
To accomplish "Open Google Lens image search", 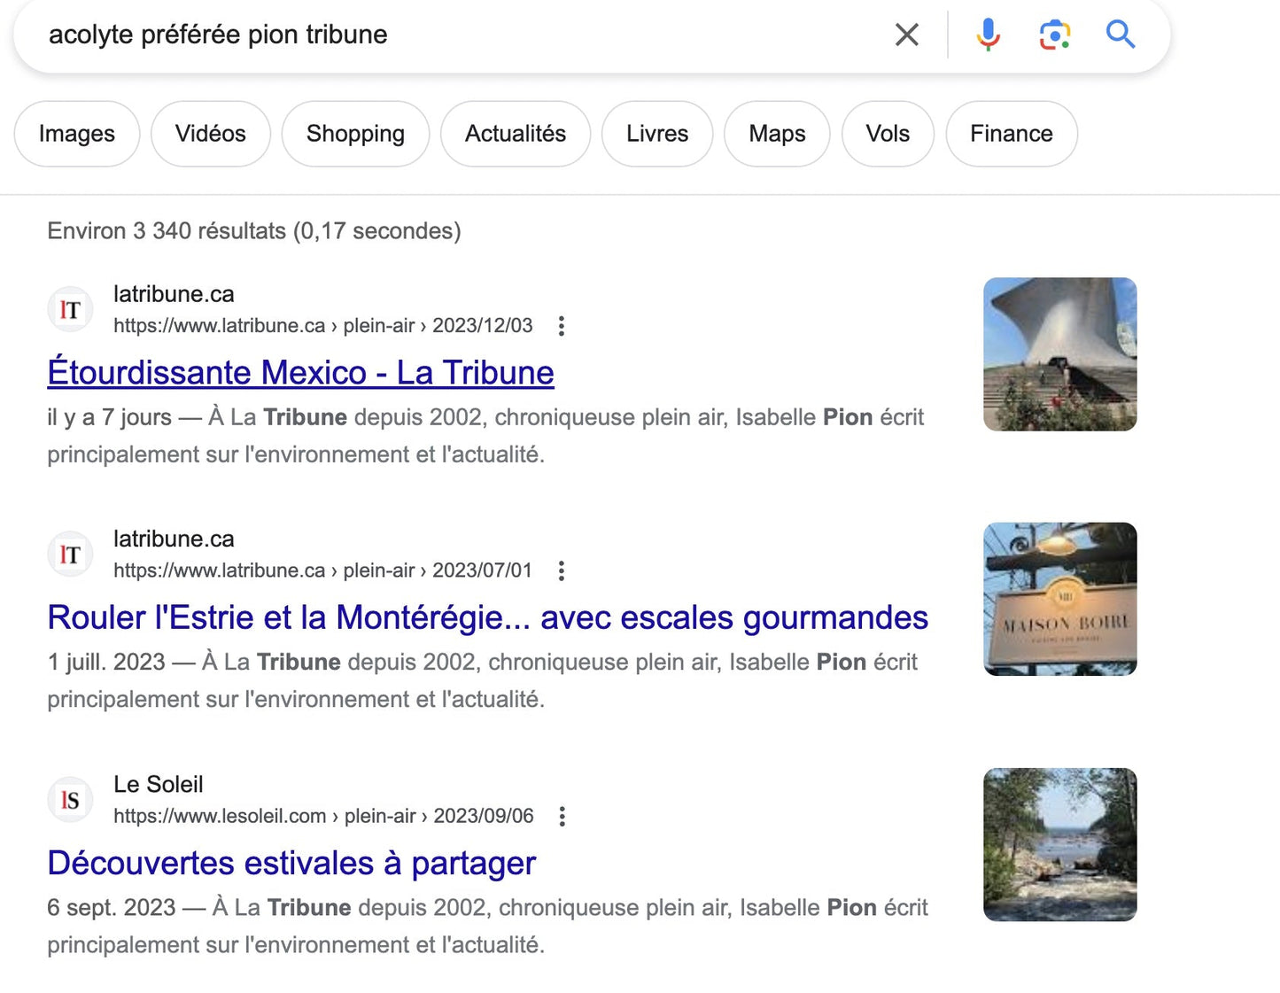I will [1054, 35].
